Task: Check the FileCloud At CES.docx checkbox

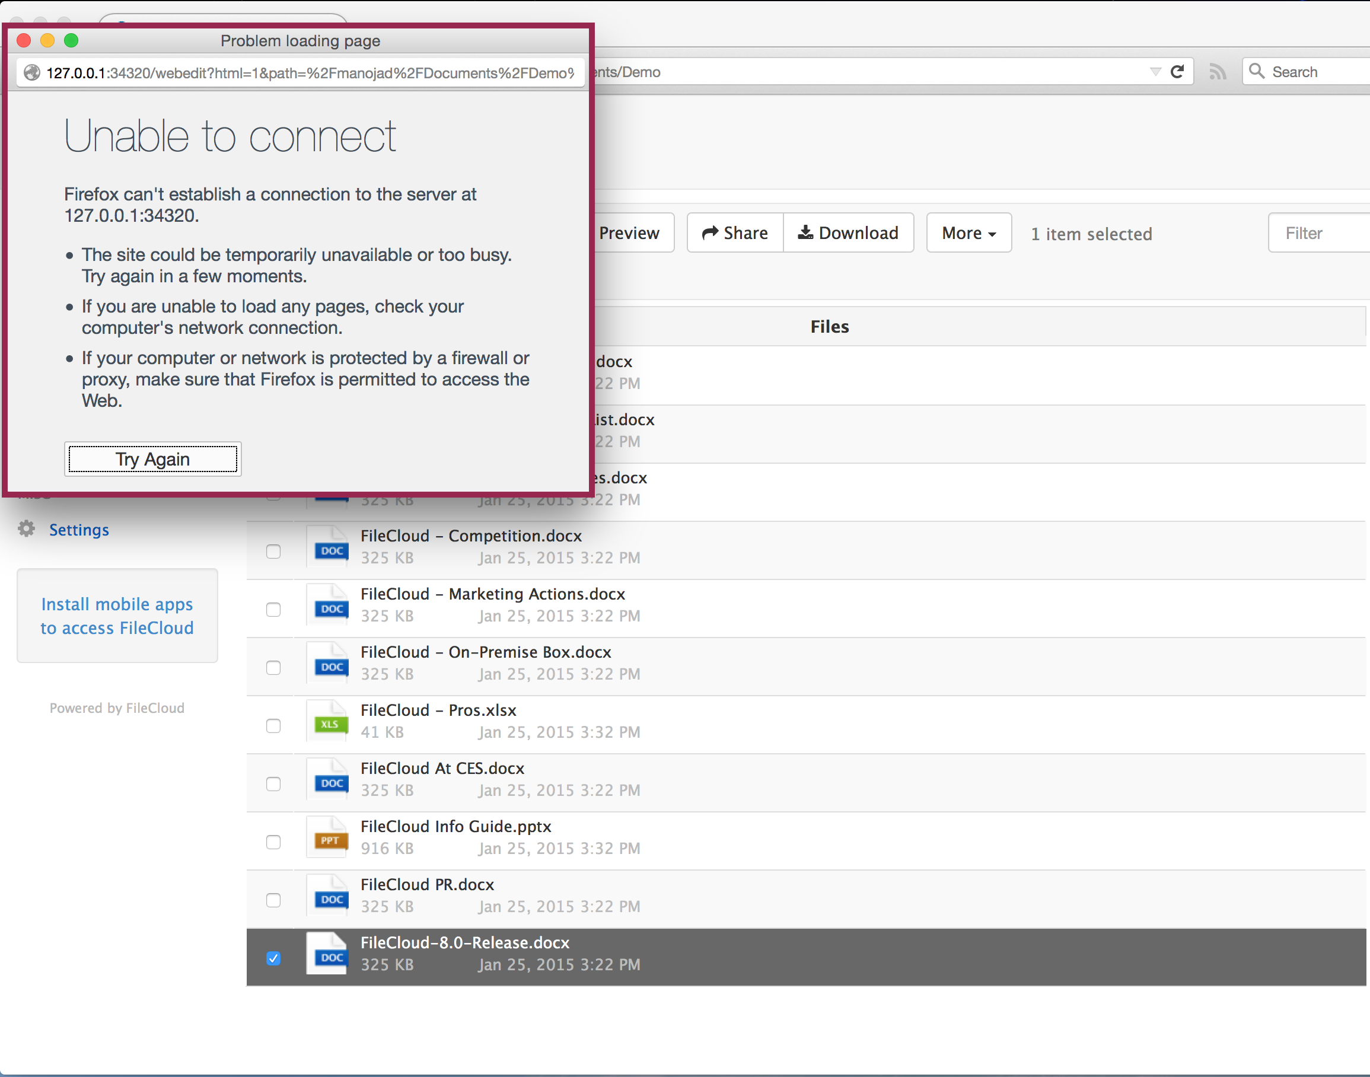Action: coord(273,784)
